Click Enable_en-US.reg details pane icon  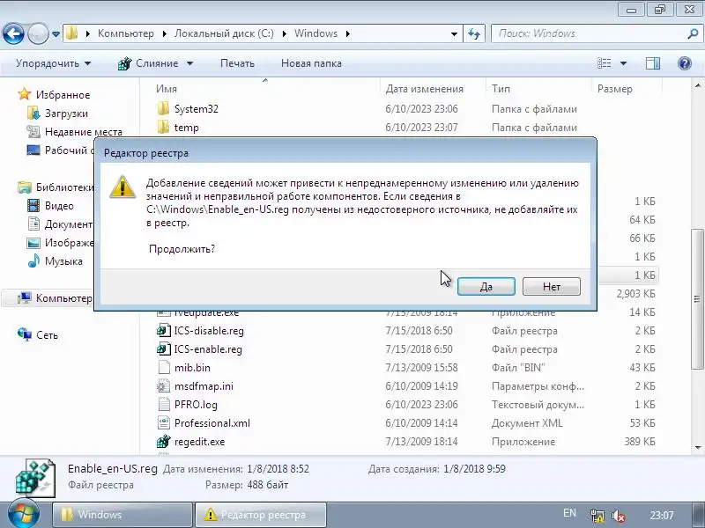click(x=35, y=478)
